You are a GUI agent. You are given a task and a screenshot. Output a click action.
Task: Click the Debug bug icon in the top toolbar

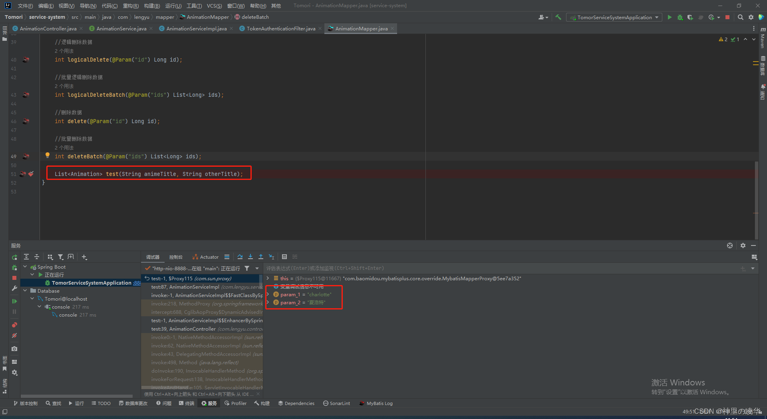680,17
